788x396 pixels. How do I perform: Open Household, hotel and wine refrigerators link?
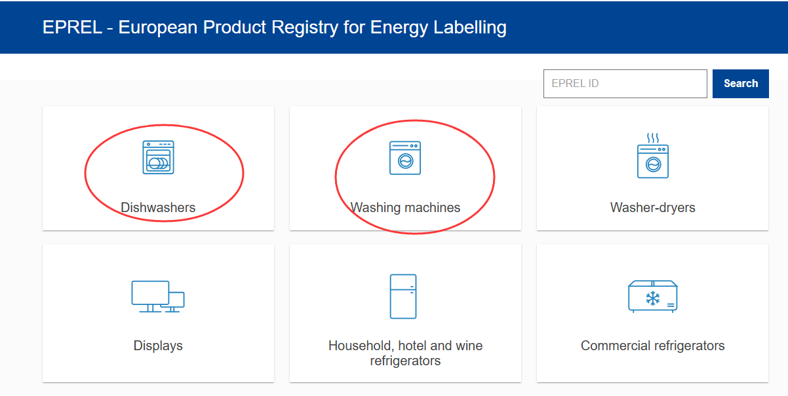[405, 353]
